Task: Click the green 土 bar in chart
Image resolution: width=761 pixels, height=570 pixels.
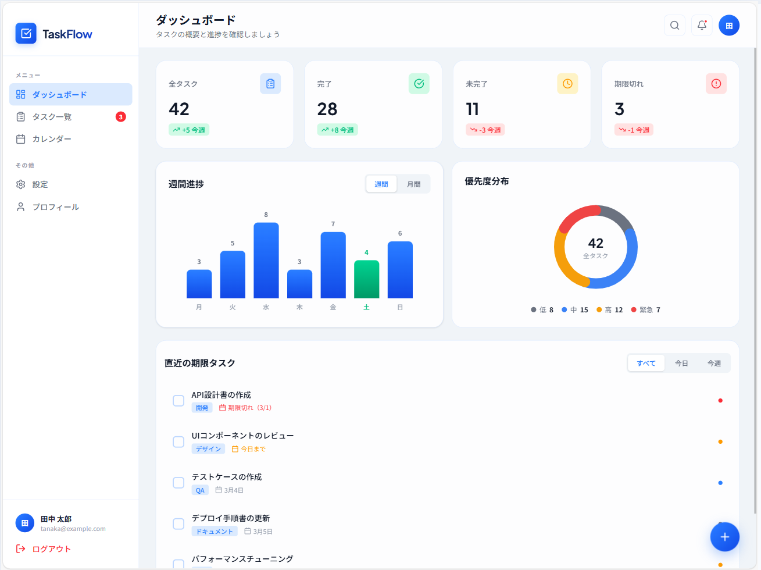Action: tap(367, 279)
